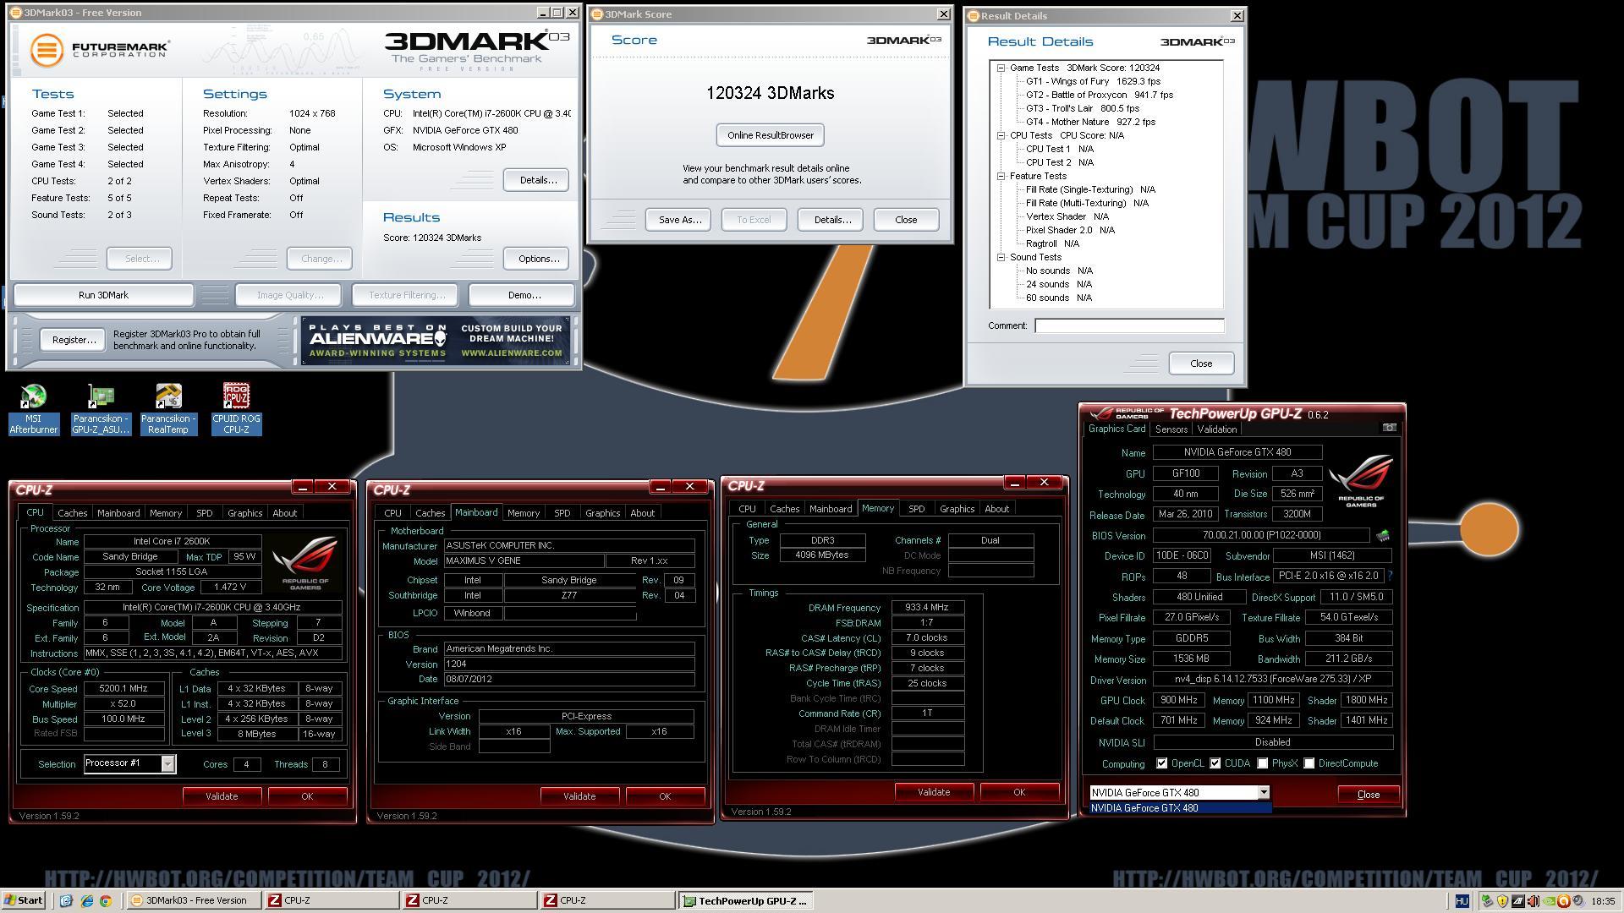Click Details button in 3DMark03 System section
1624x913 pixels.
tap(538, 180)
